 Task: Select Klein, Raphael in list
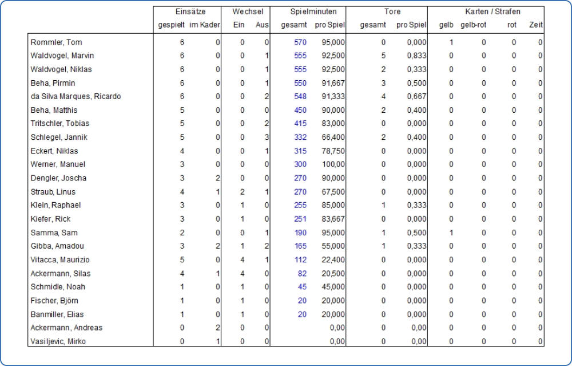click(x=55, y=205)
